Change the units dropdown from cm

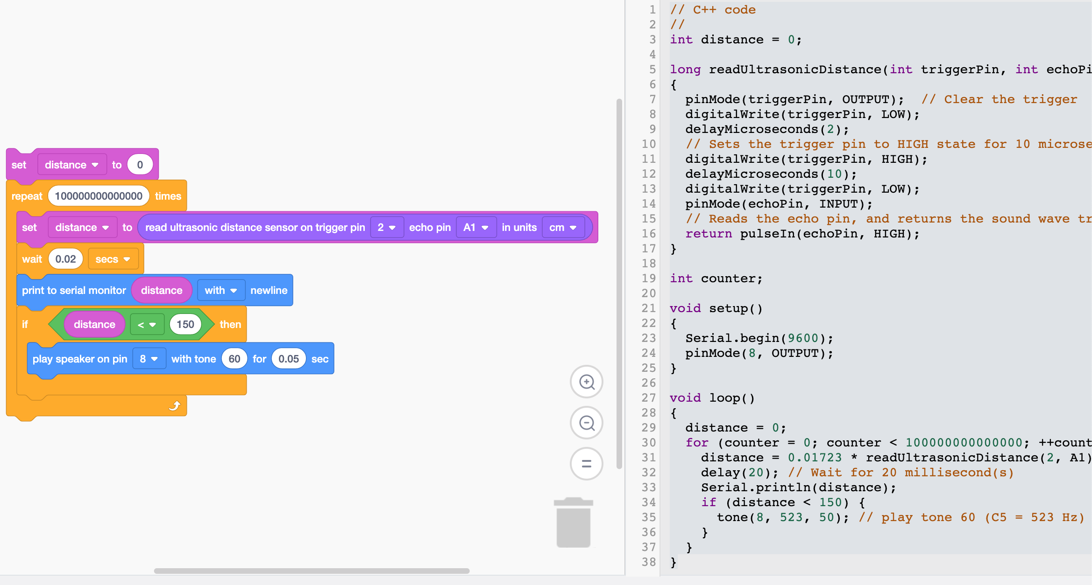[x=563, y=227]
